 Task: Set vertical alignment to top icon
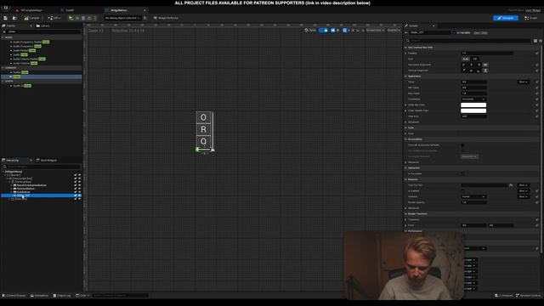tap(464, 71)
